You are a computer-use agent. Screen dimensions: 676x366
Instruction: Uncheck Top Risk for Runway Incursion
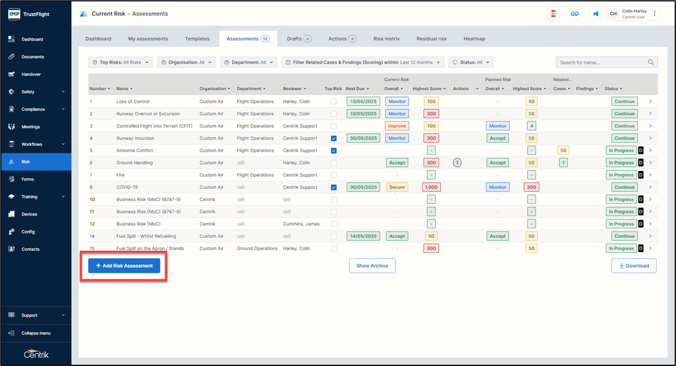tap(333, 138)
